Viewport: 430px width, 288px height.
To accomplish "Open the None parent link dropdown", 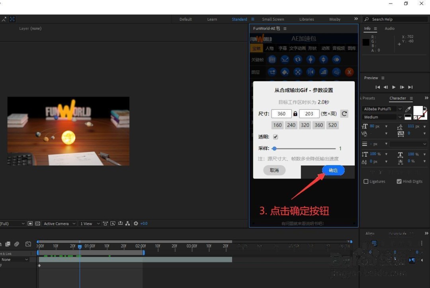I will tap(14, 259).
